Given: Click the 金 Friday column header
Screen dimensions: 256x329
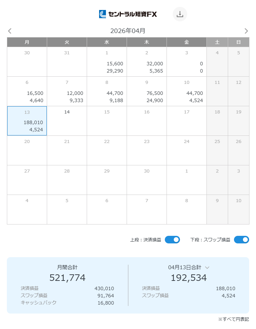Looking at the screenshot, I should click(187, 42).
